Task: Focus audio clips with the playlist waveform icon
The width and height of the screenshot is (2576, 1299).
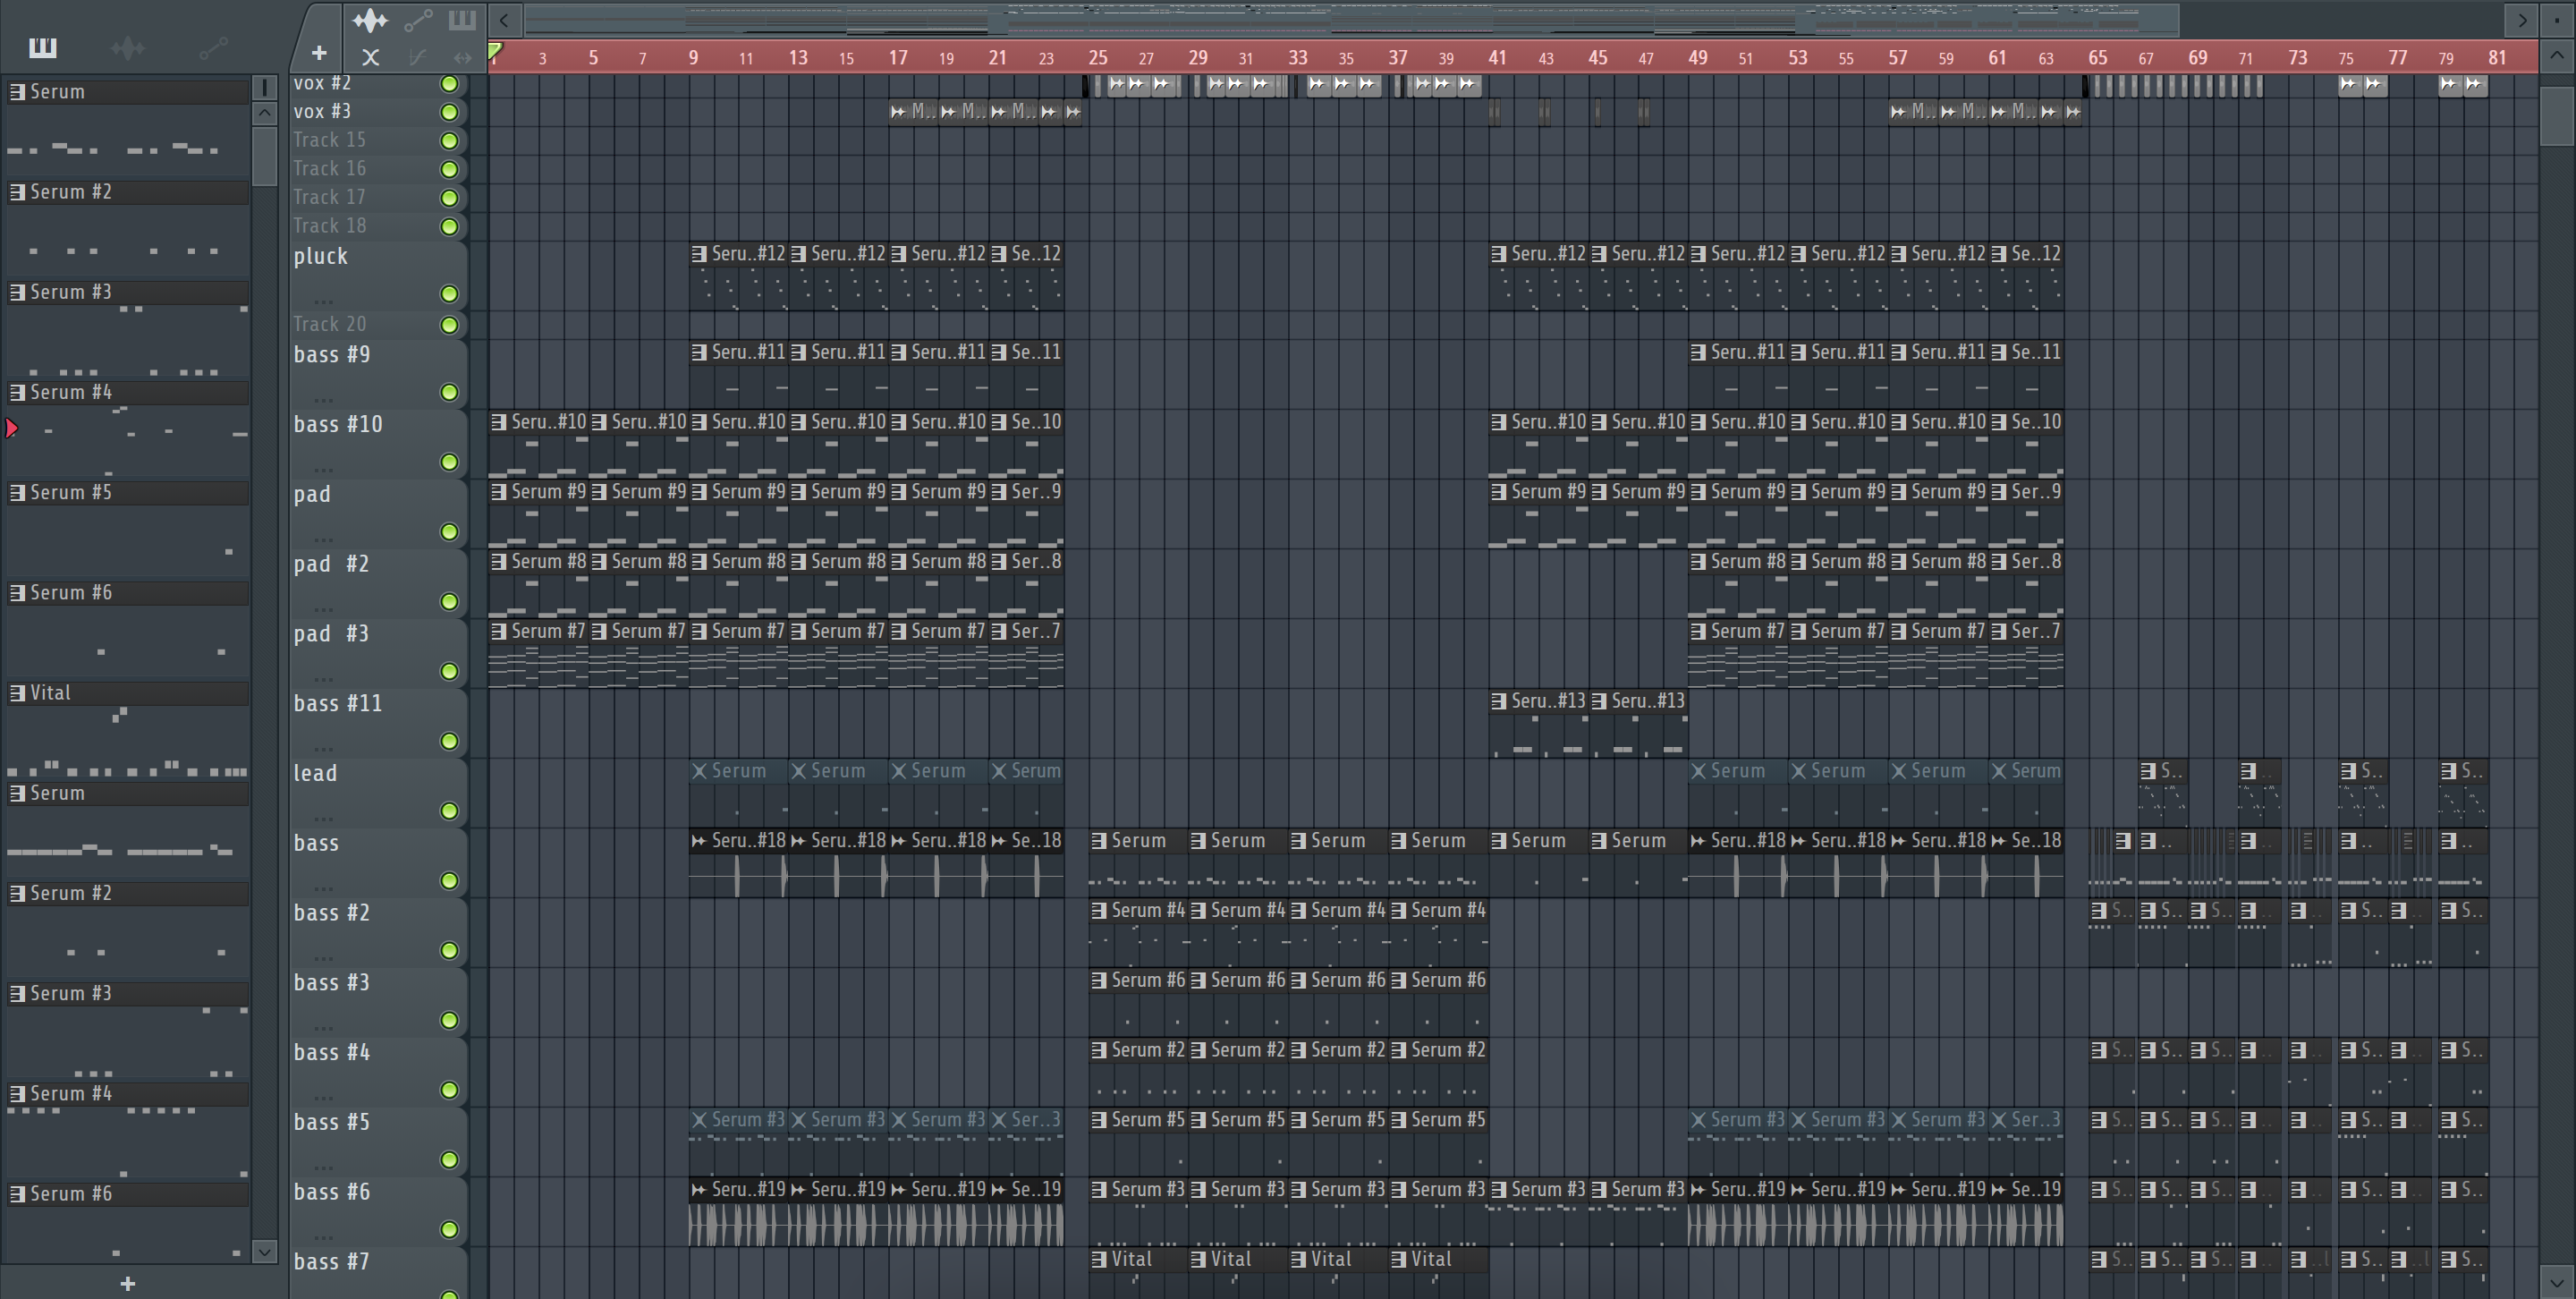Action: 370,20
